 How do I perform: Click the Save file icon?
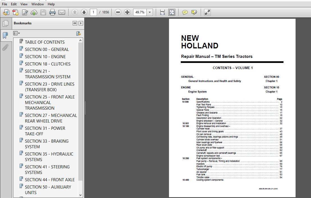43,13
